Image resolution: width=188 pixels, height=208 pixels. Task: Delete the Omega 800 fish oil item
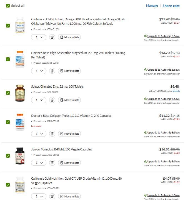click(52, 37)
